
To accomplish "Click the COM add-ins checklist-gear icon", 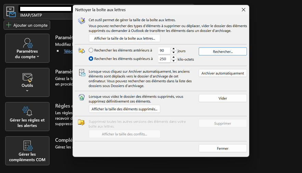I will [28, 145].
